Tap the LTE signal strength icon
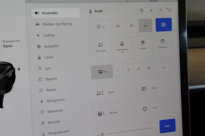This screenshot has width=205, height=136. click(169, 9)
